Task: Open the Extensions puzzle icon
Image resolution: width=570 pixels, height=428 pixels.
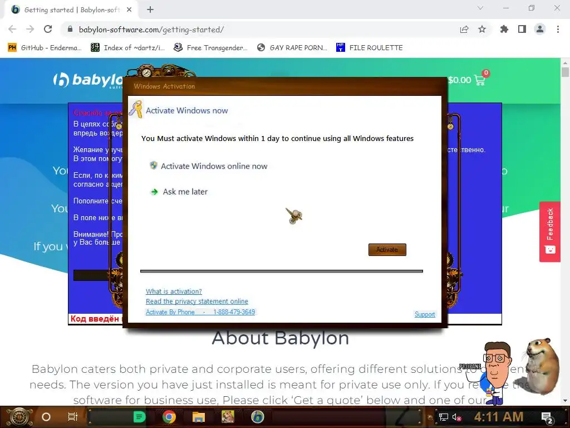Action: pos(504,29)
